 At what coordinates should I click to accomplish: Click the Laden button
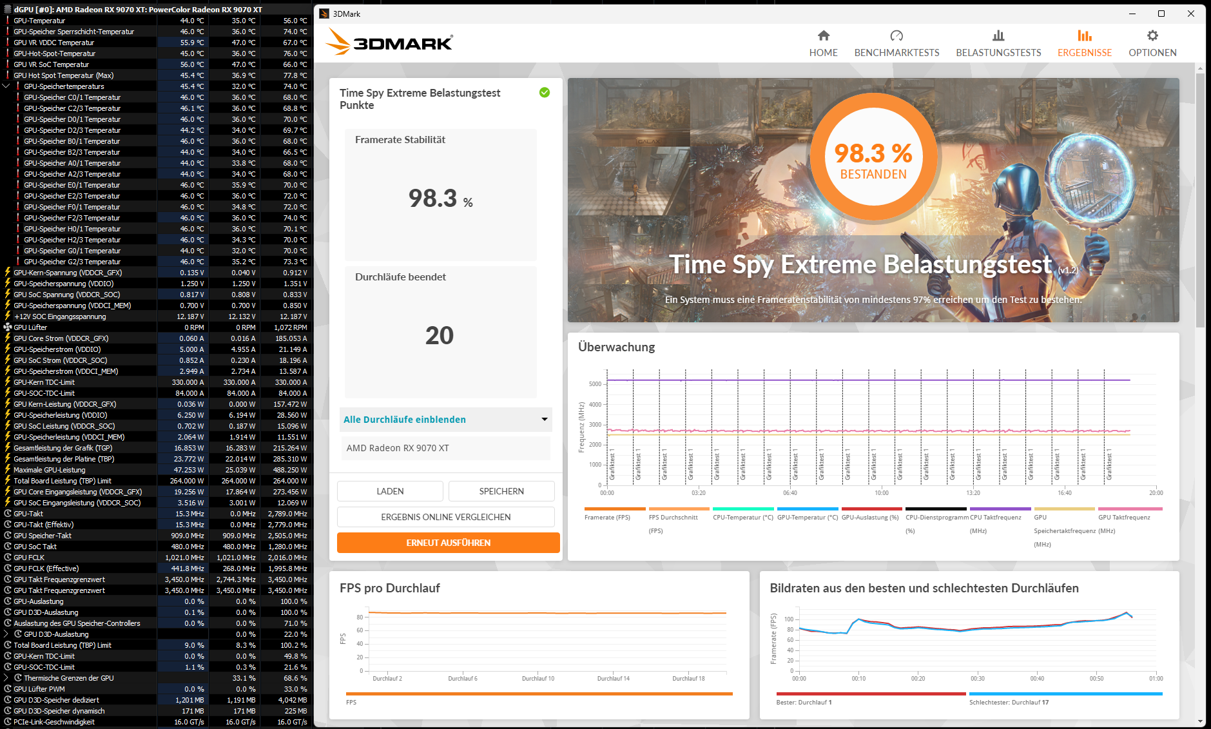point(390,491)
